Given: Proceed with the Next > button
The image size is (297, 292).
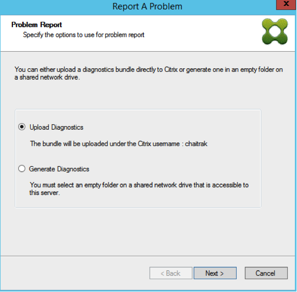Looking at the screenshot, I should click(x=215, y=273).
